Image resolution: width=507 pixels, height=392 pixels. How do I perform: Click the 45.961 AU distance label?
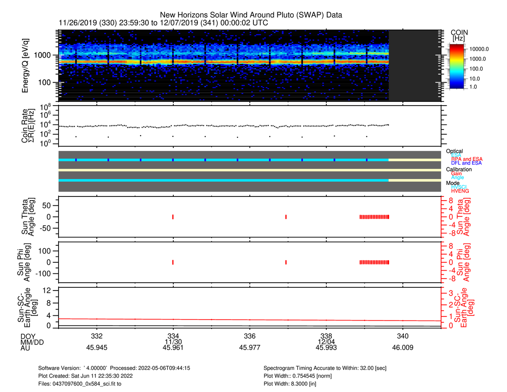click(x=173, y=348)
